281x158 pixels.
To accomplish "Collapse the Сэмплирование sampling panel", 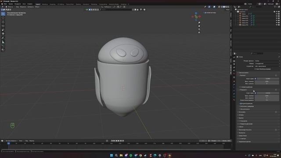I will pyautogui.click(x=243, y=73).
